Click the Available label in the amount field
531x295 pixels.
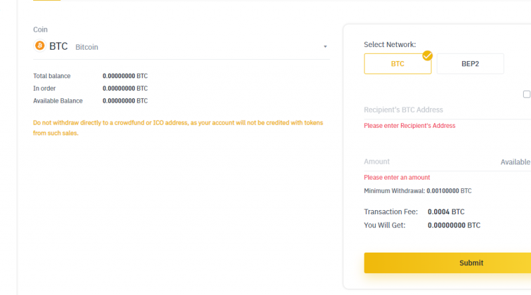[516, 162]
